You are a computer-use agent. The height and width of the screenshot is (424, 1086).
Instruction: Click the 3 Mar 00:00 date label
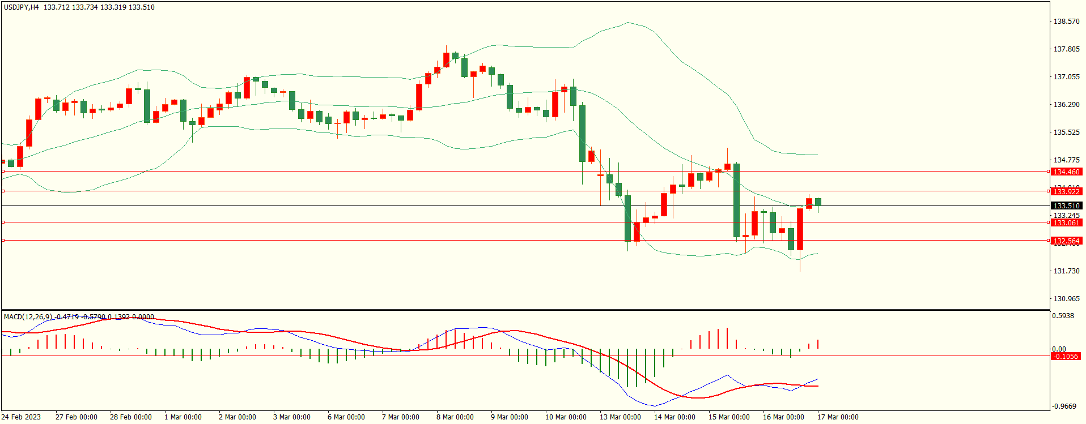[x=292, y=417]
